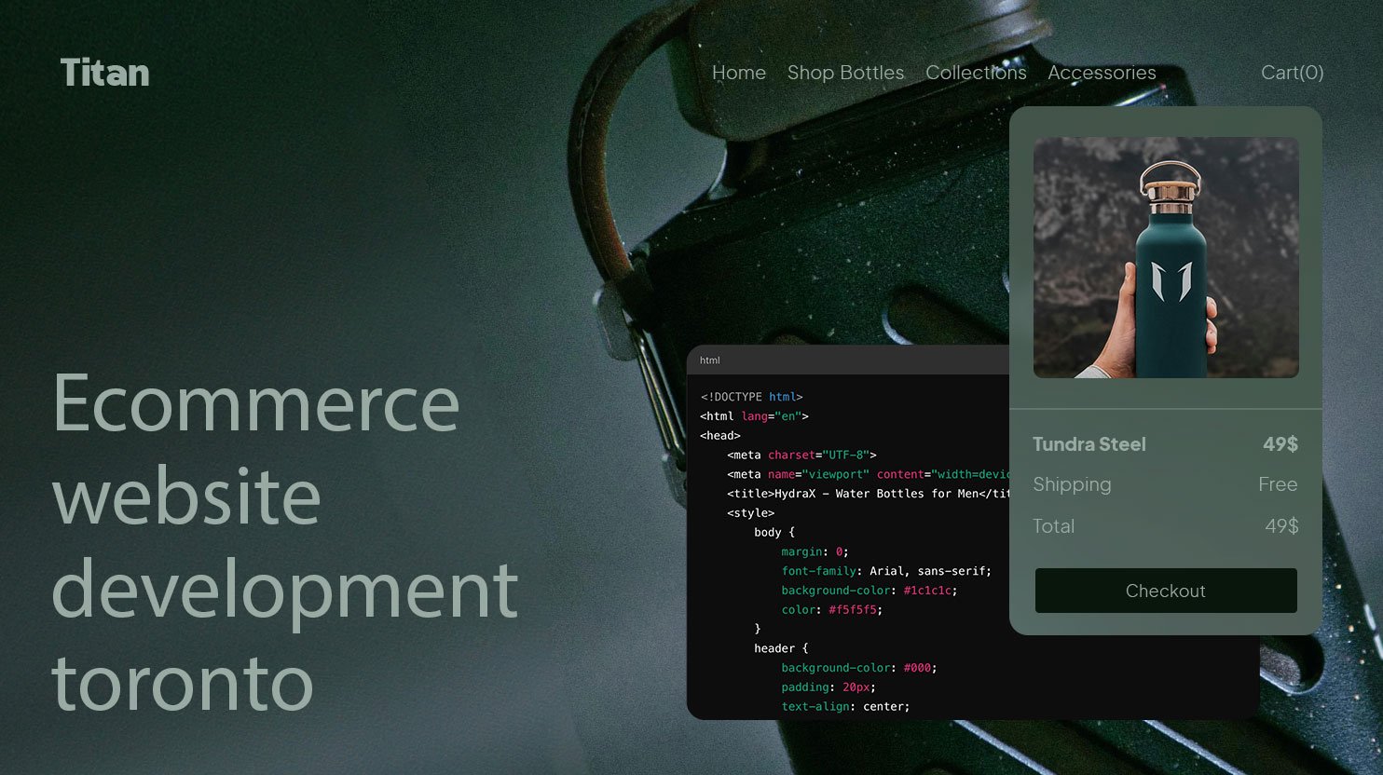
Task: Click the HydraX title code line
Action: point(868,494)
